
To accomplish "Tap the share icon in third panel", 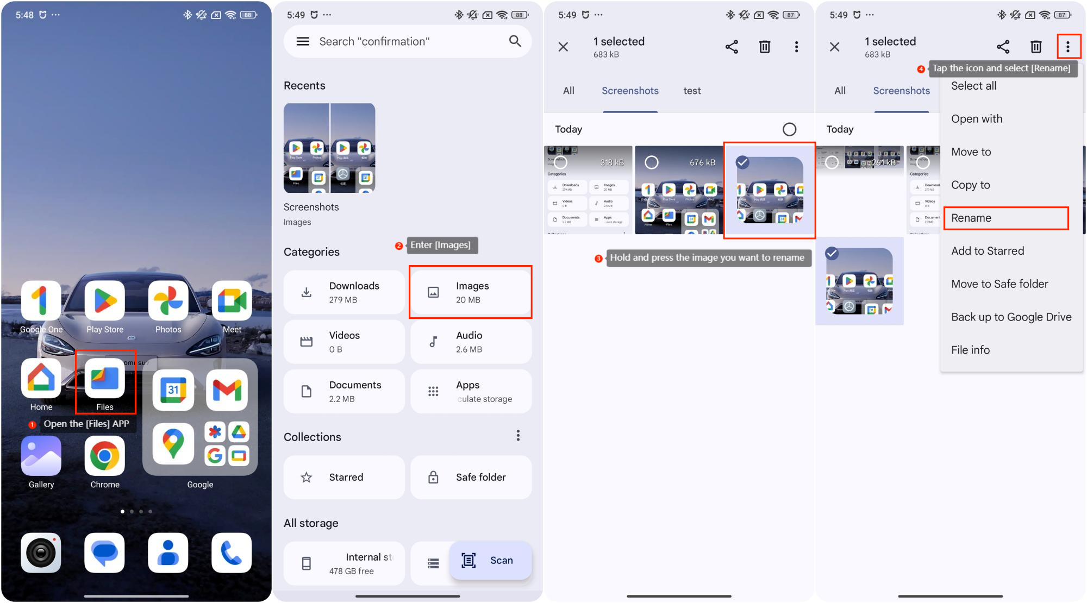I will point(732,47).
